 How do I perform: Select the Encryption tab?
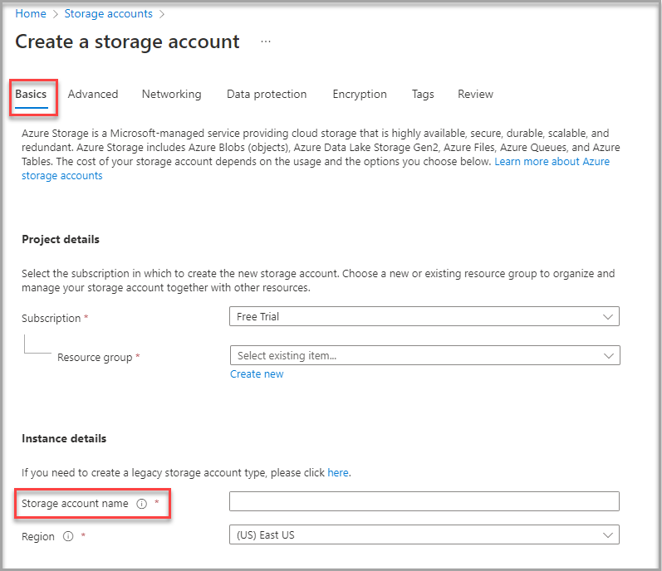pos(360,95)
